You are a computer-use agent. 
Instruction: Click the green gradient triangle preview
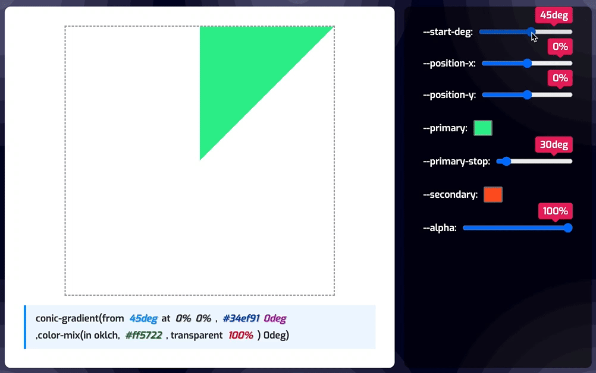click(244, 71)
